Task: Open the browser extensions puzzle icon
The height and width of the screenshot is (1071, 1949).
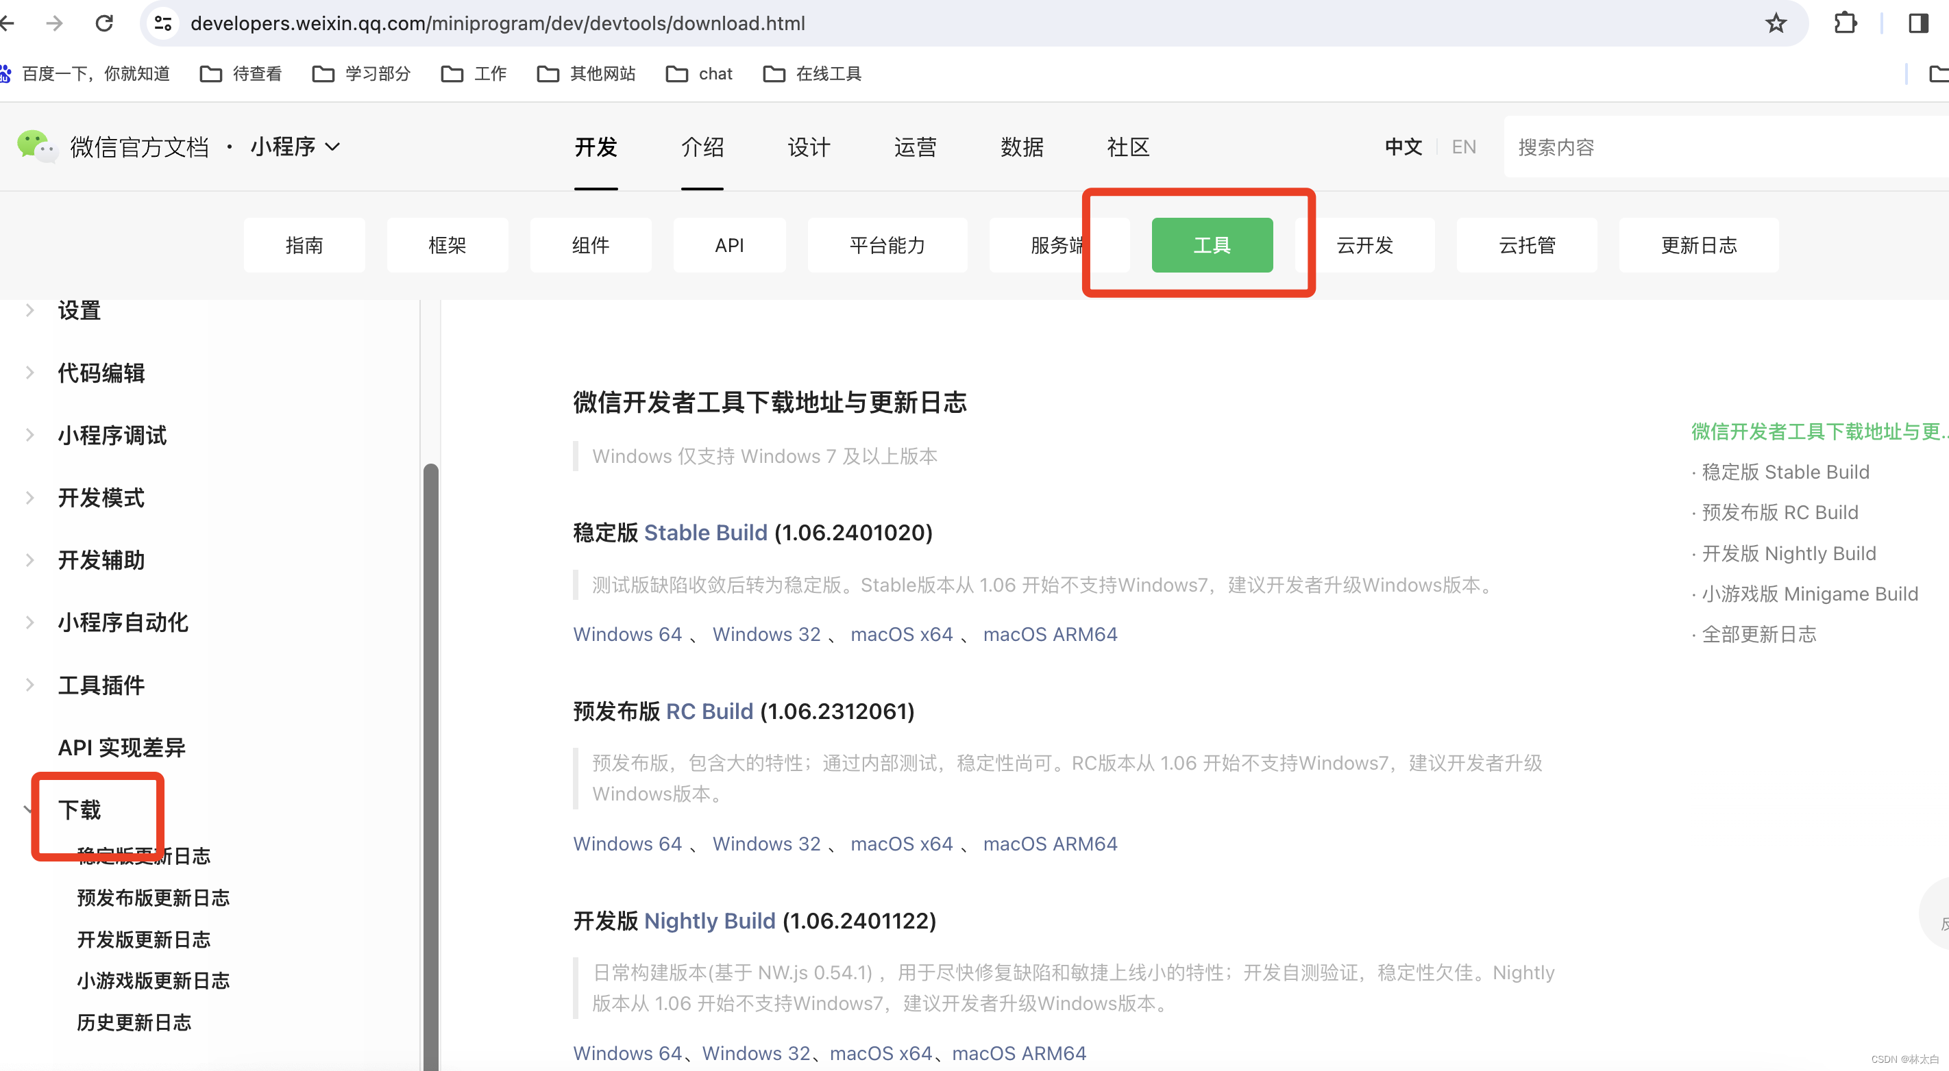Action: pyautogui.click(x=1846, y=23)
